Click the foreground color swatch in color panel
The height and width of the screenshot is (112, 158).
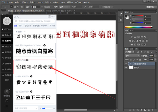coord(126,16)
